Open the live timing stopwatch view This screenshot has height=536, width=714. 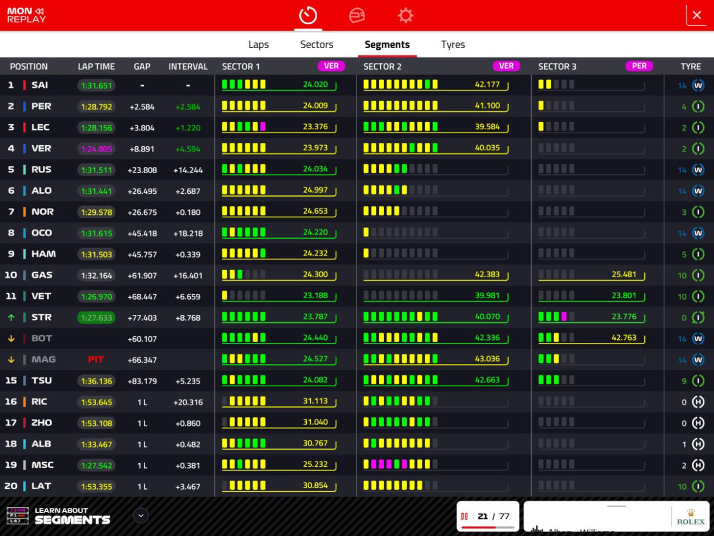click(x=308, y=15)
